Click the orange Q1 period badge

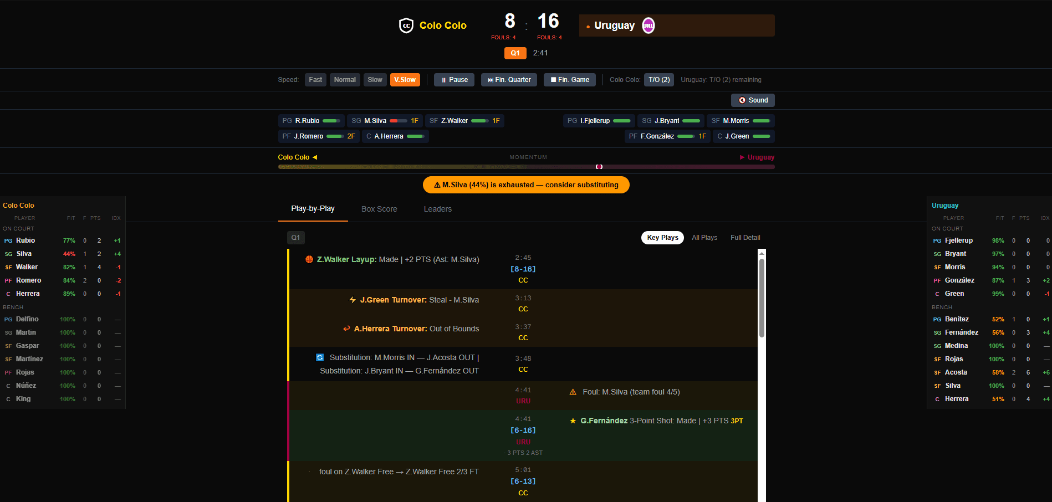tap(515, 53)
